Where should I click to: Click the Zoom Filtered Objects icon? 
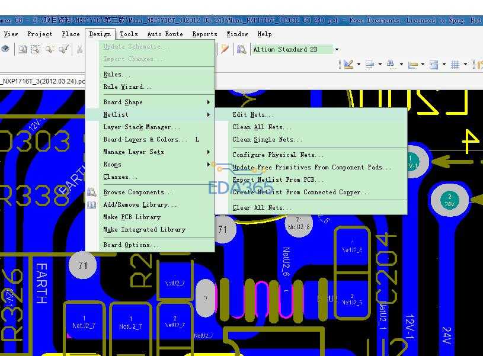click(64, 49)
